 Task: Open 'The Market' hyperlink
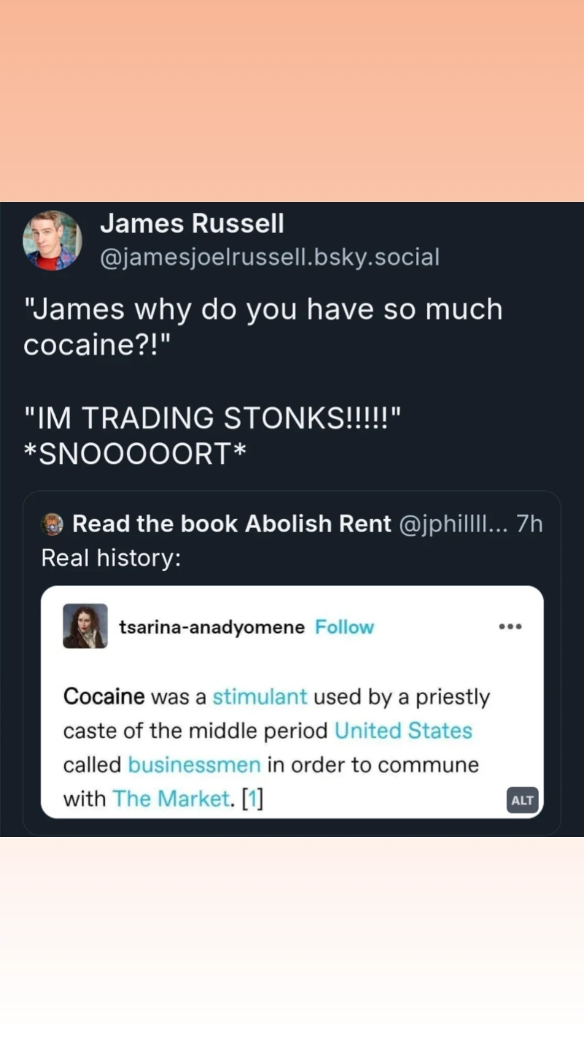[x=171, y=799]
